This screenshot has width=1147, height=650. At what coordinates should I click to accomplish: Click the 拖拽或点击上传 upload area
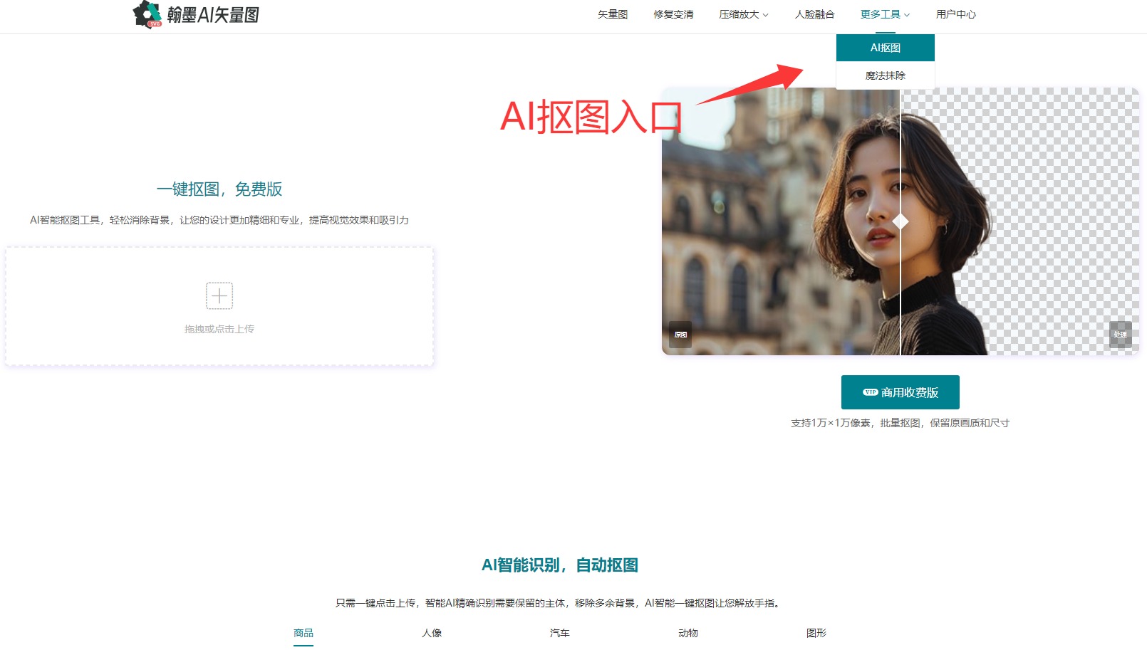point(219,329)
